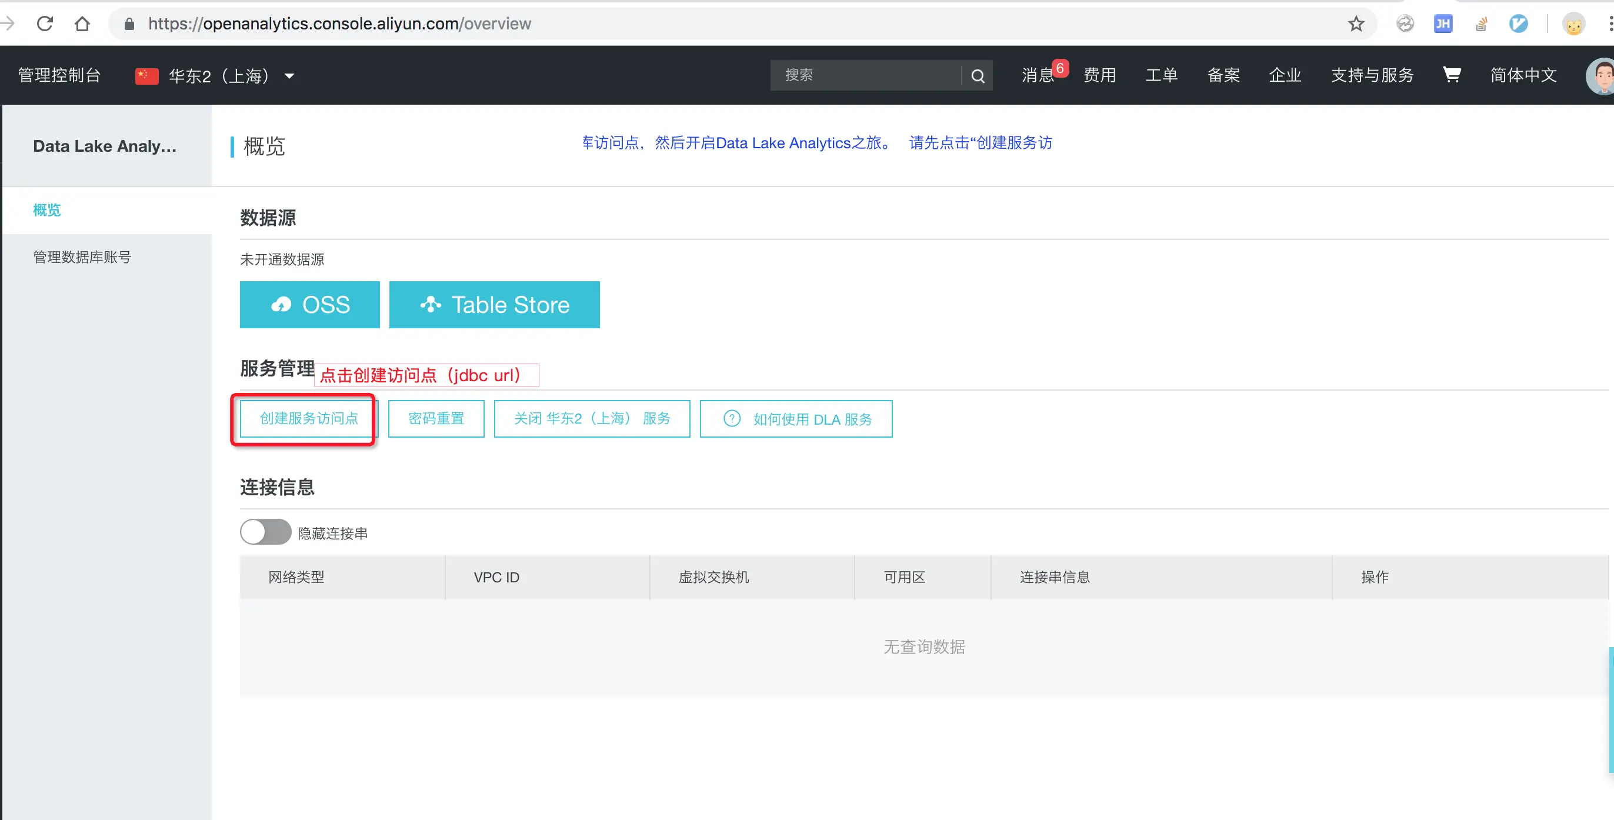Viewport: 1614px width, 820px height.
Task: Toggle the 隐藏连接串 switch
Action: click(x=266, y=532)
